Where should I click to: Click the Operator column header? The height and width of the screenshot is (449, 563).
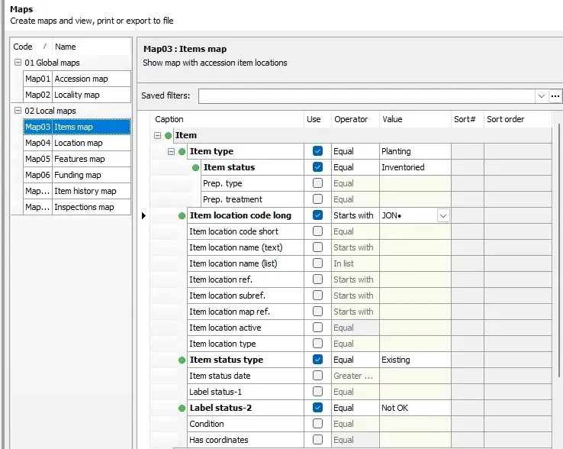pos(355,119)
